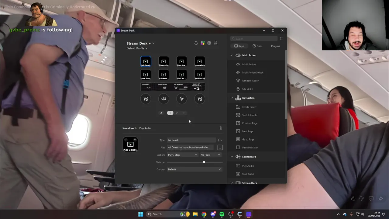Screen dimensions: 389x219
Task: Collapse the Multi Action category
Action: (x=232, y=55)
